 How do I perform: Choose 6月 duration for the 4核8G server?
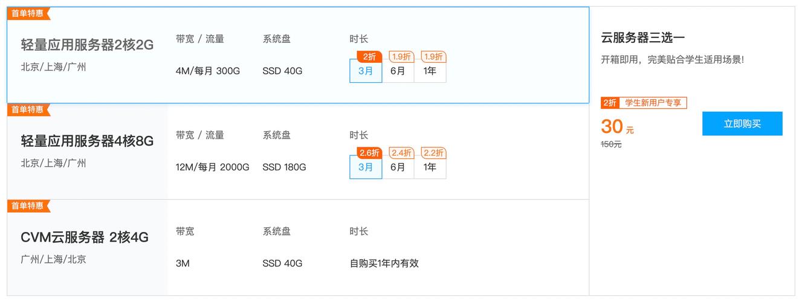[398, 167]
